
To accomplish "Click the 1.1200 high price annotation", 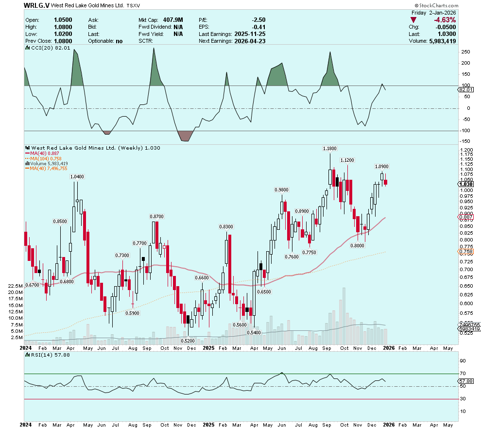I will (x=347, y=160).
